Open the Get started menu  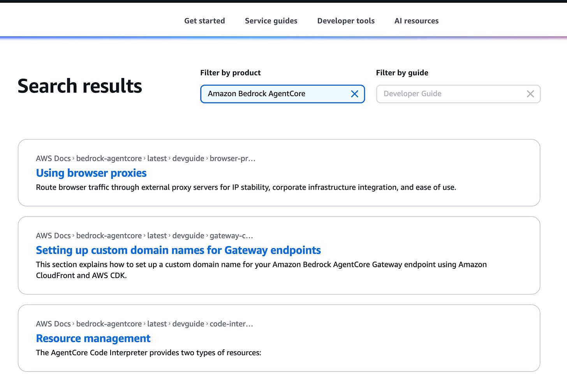(204, 21)
